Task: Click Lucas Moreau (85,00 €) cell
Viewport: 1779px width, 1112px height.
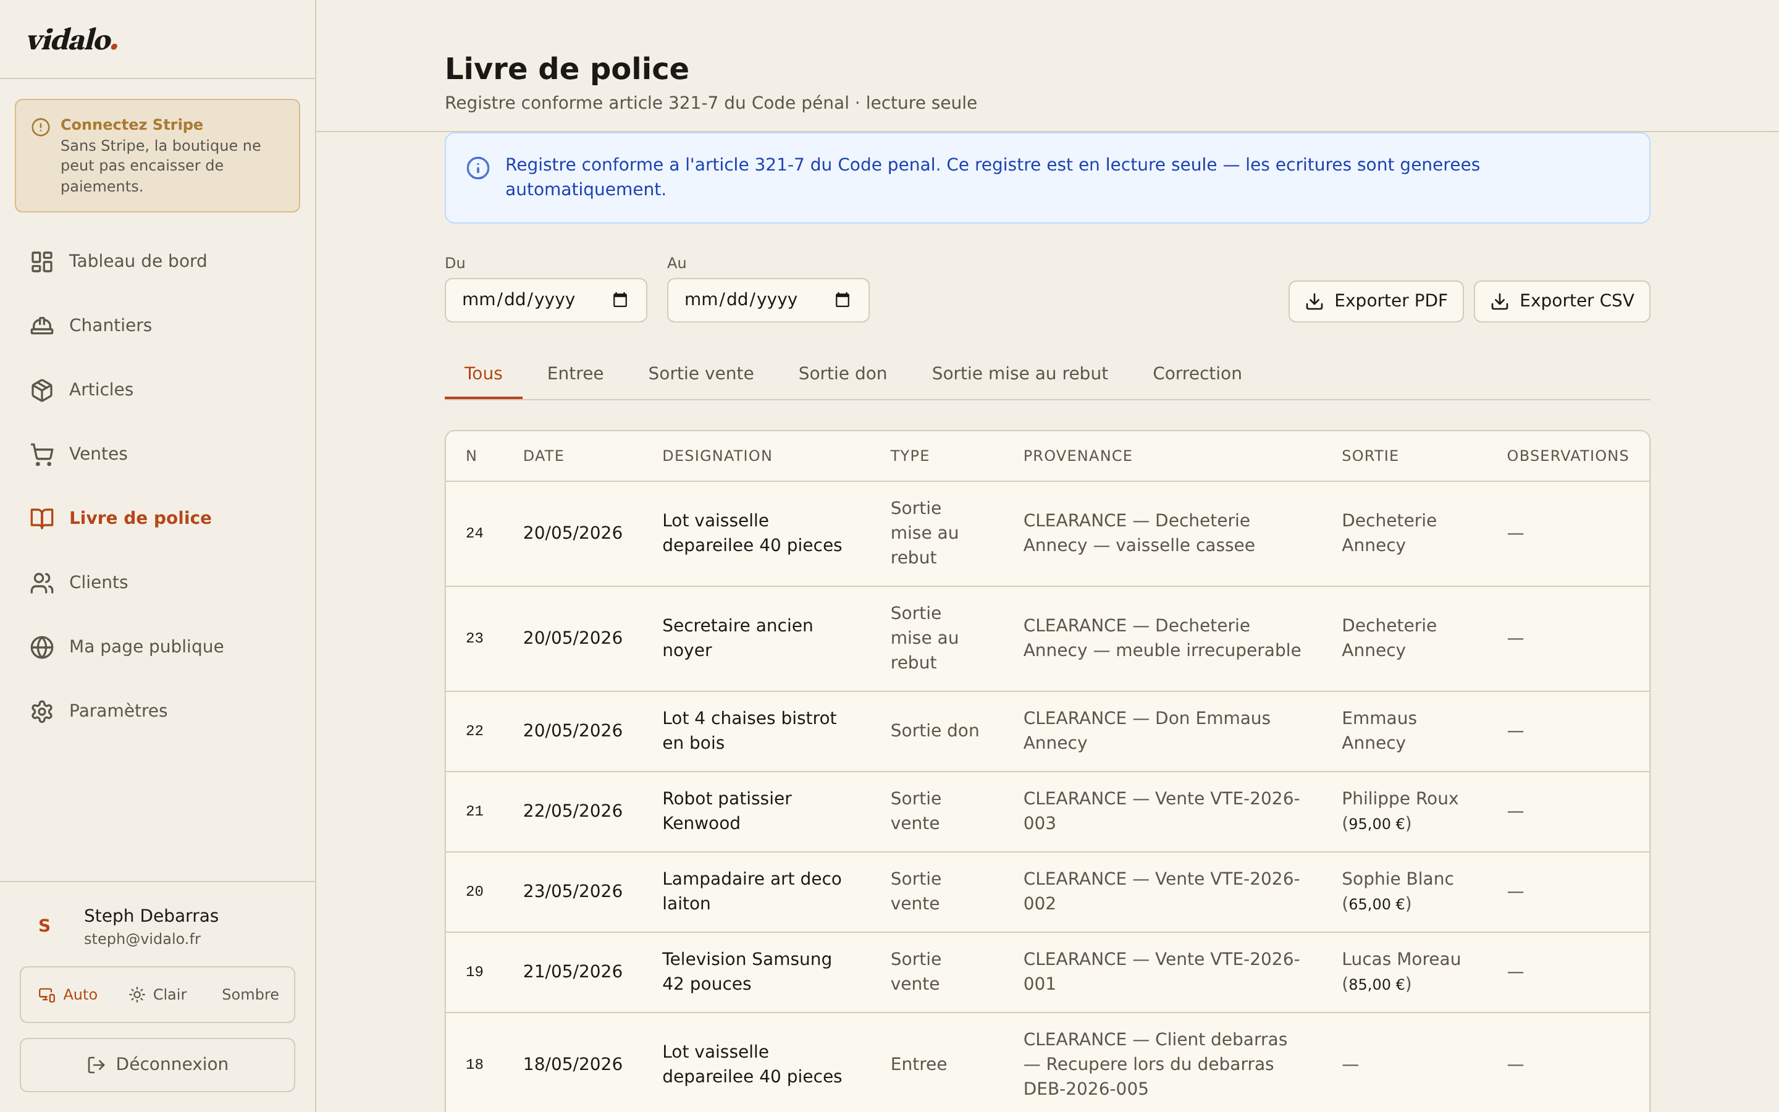Action: pos(1401,972)
